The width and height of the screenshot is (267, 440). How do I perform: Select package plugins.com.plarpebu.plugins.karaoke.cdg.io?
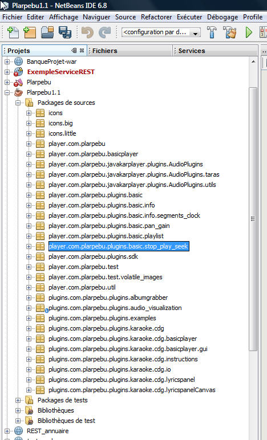coord(110,369)
